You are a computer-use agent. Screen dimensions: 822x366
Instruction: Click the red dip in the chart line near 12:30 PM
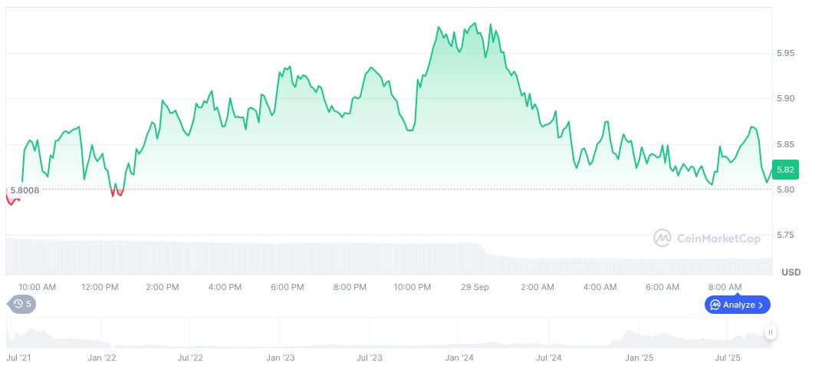(x=117, y=192)
